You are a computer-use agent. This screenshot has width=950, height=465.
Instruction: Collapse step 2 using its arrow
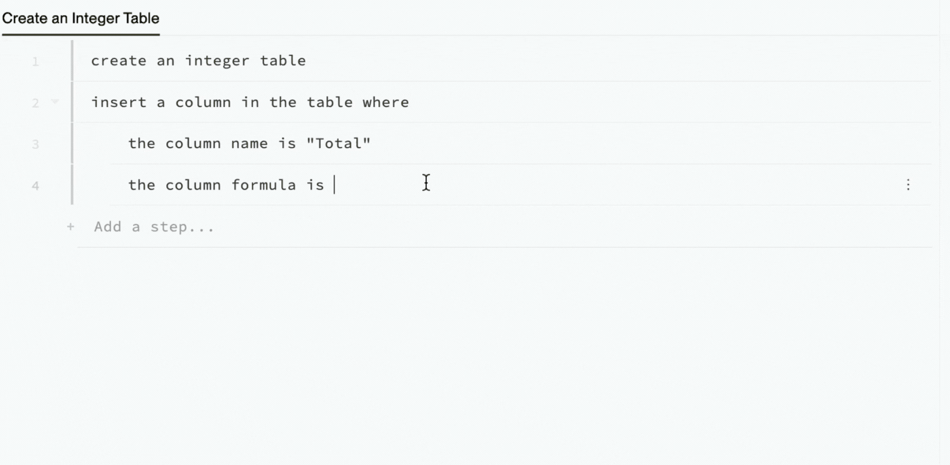point(55,101)
